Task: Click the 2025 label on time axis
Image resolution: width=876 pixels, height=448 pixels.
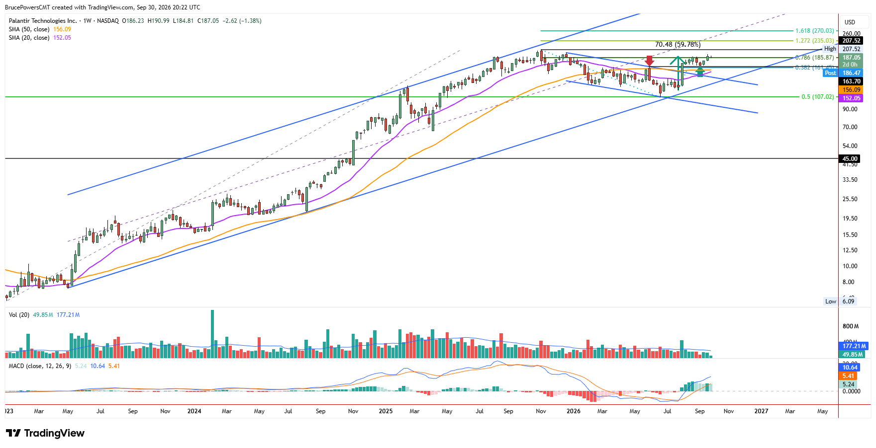Action: click(x=386, y=411)
